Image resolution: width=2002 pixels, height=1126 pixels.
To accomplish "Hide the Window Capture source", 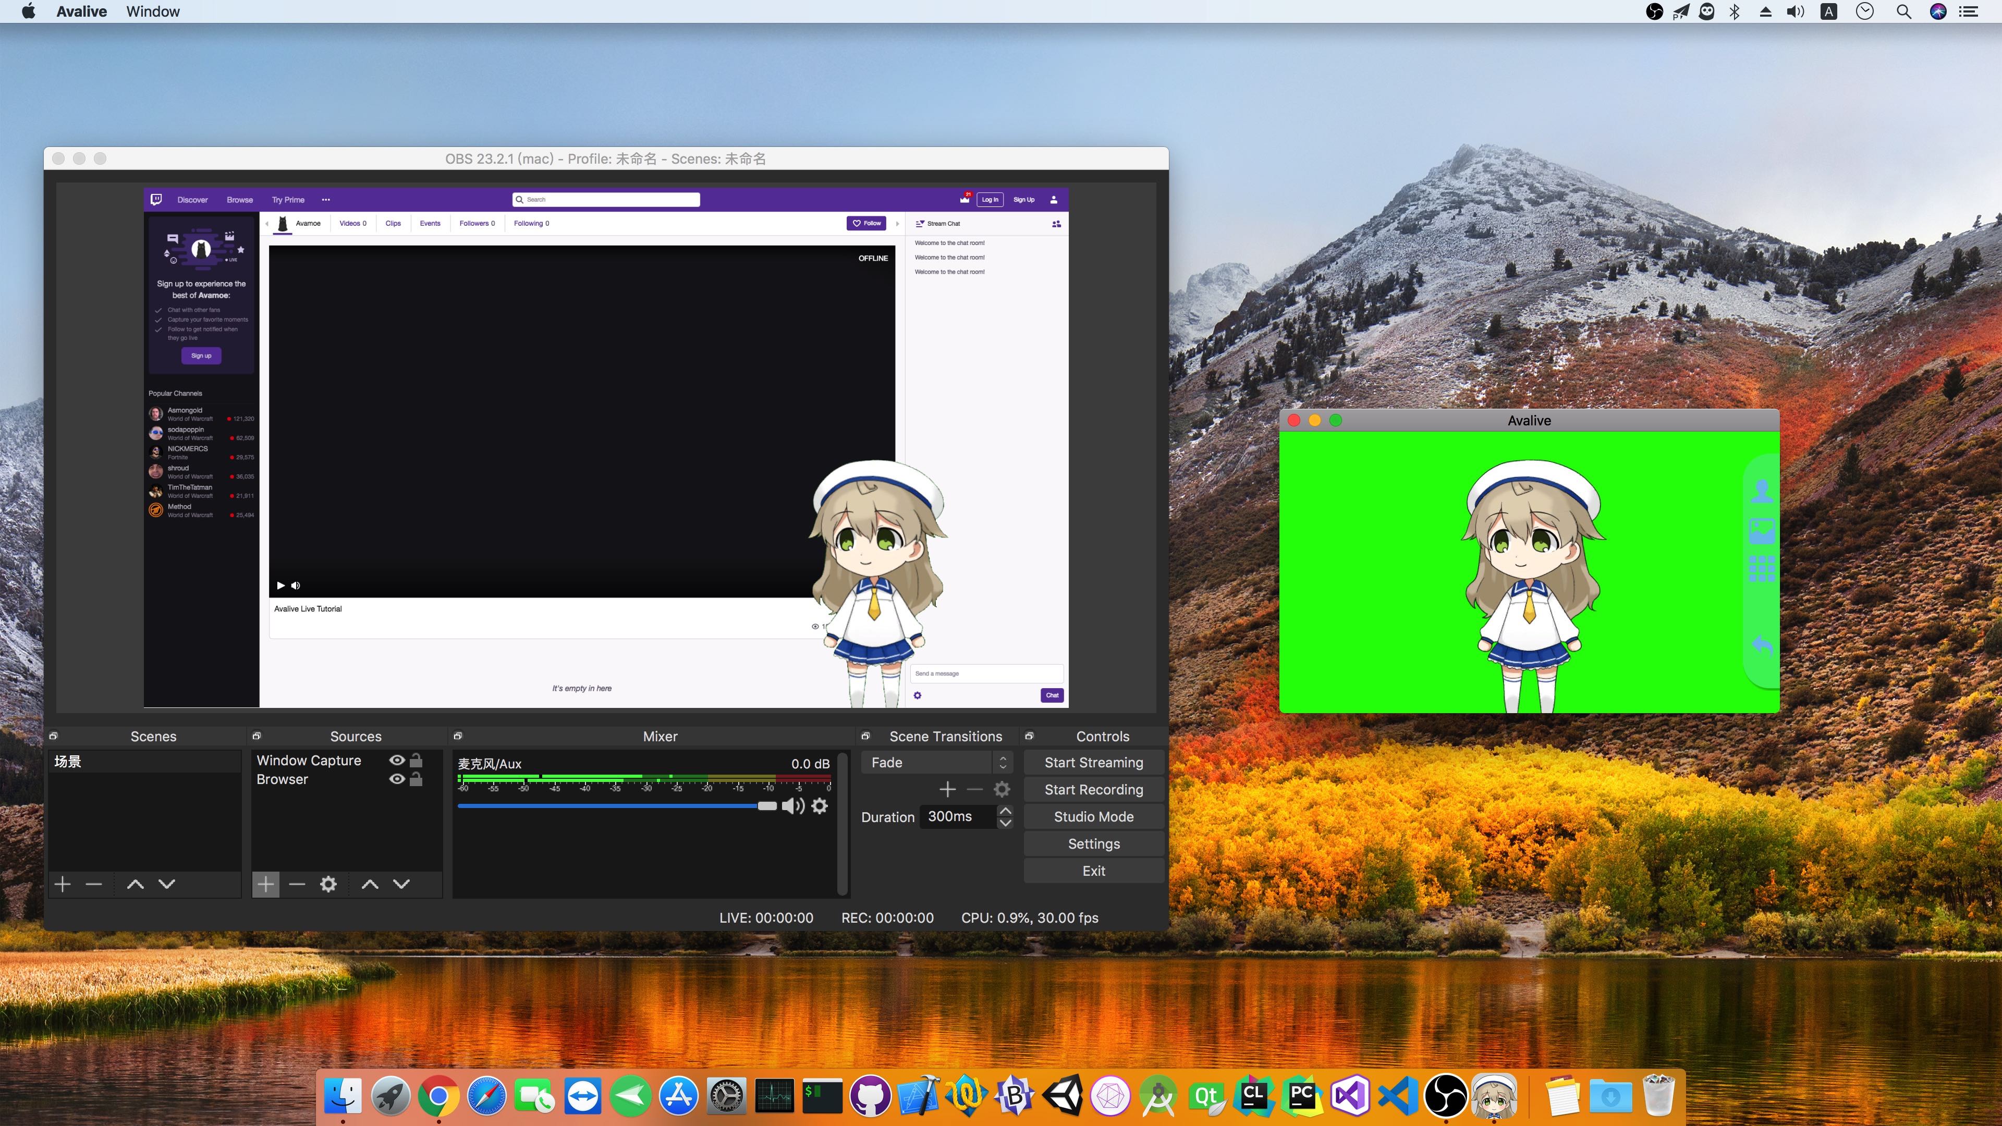I will click(x=396, y=760).
